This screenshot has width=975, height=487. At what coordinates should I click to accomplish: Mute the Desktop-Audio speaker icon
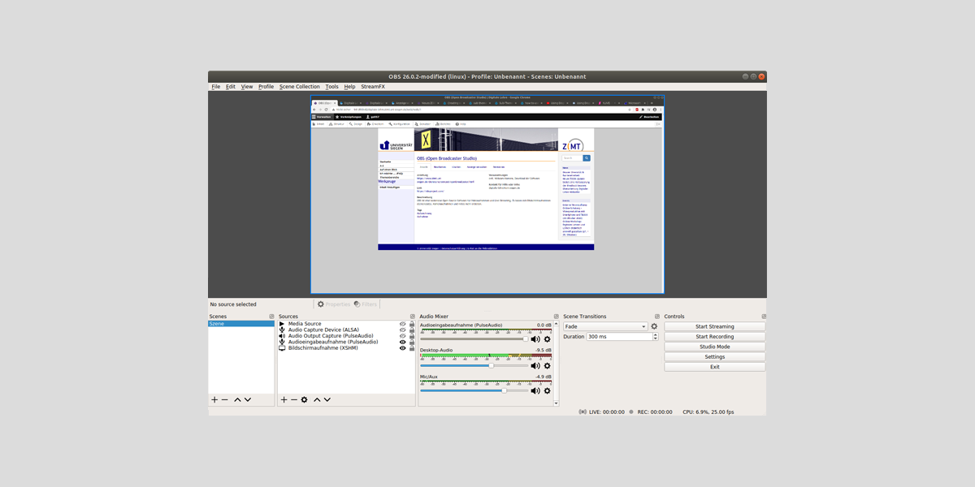pos(535,365)
